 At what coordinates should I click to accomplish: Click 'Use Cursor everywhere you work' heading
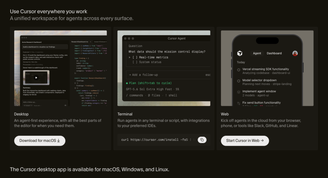[49, 12]
